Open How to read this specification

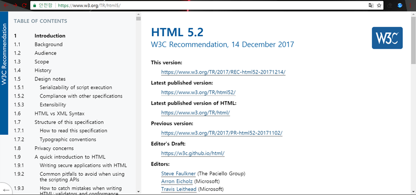pos(73,131)
